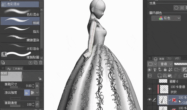Open the palette color dropdown in layers
The height and width of the screenshot is (110, 187).
[x=152, y=64]
